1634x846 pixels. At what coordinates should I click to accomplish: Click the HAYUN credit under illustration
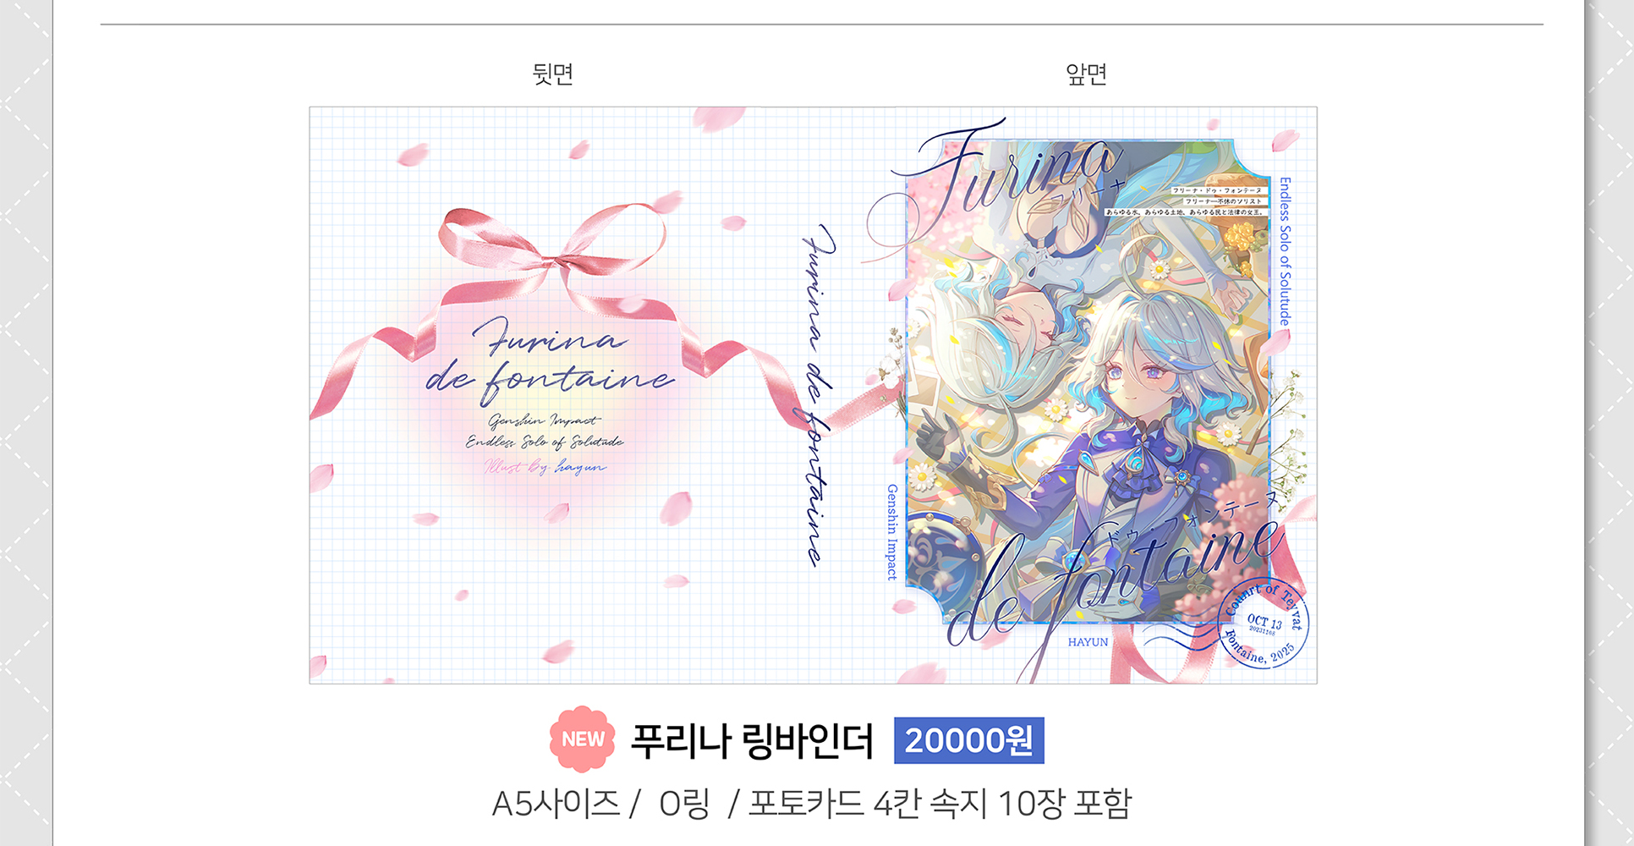(1088, 642)
